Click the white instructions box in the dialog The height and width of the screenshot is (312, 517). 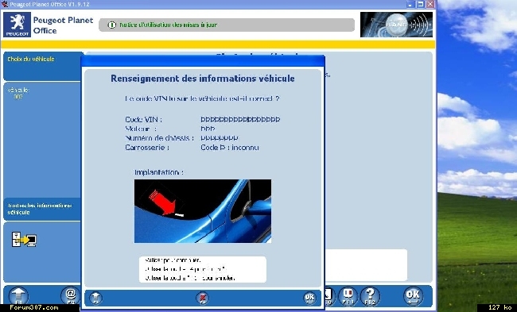pos(203,269)
